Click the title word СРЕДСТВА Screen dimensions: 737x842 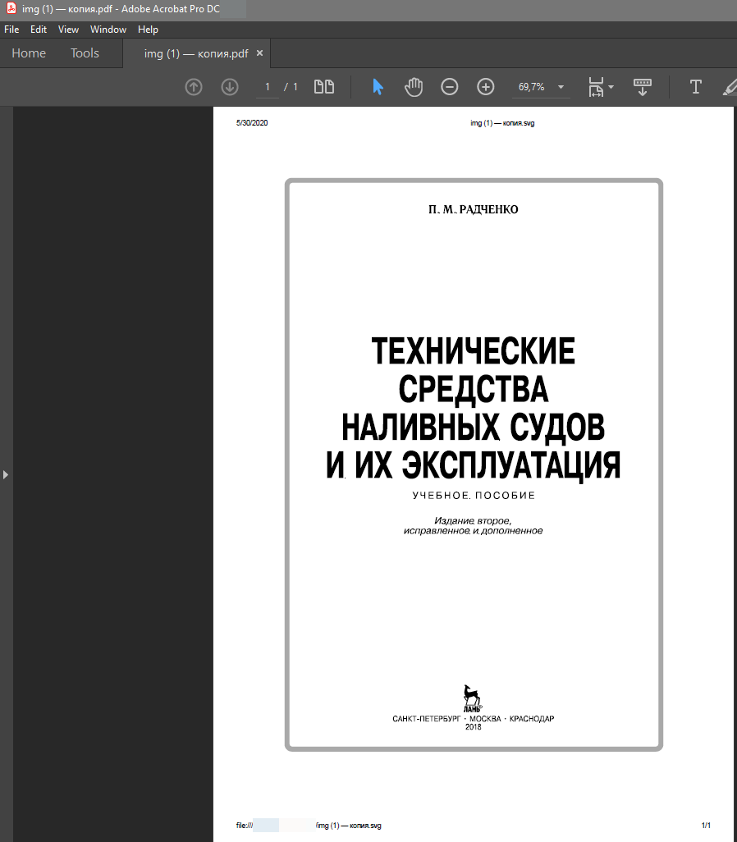coord(474,389)
